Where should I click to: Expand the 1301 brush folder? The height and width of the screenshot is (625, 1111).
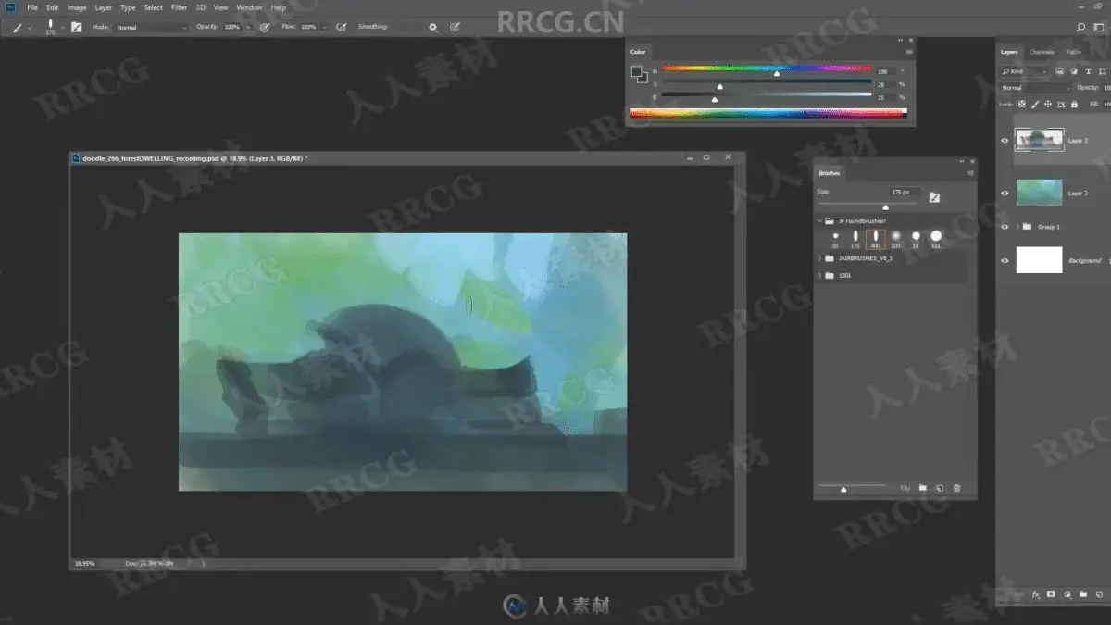pyautogui.click(x=820, y=275)
